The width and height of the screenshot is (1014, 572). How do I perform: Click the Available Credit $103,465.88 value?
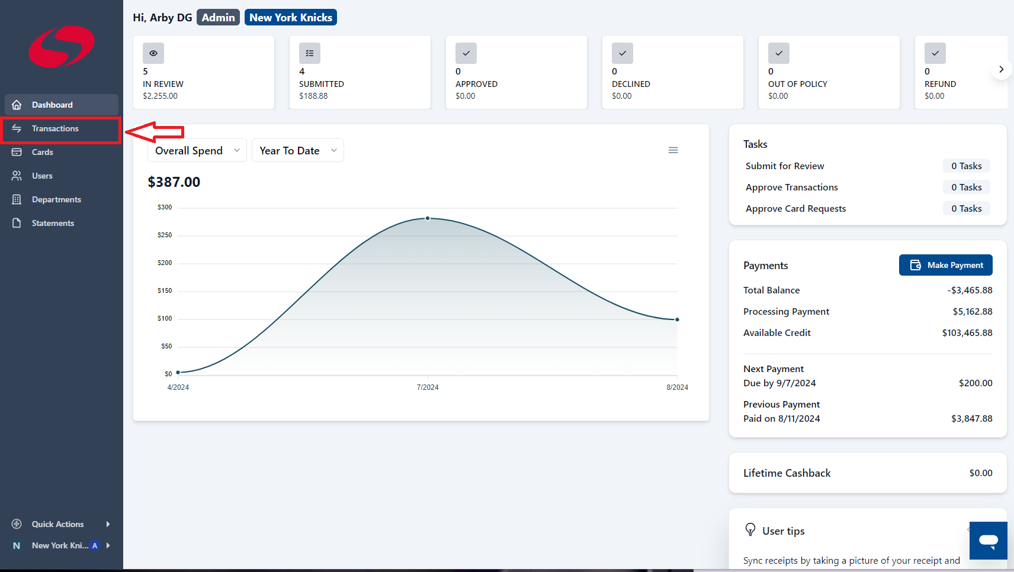click(967, 333)
